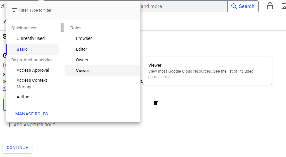Click the trash delete role icon
Viewport: 286px width, 157px height.
coord(155,103)
